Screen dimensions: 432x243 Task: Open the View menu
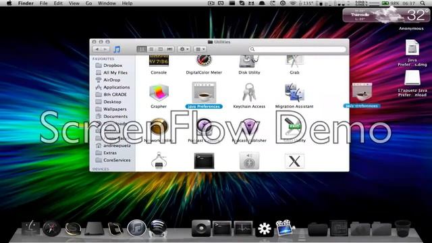point(74,3)
